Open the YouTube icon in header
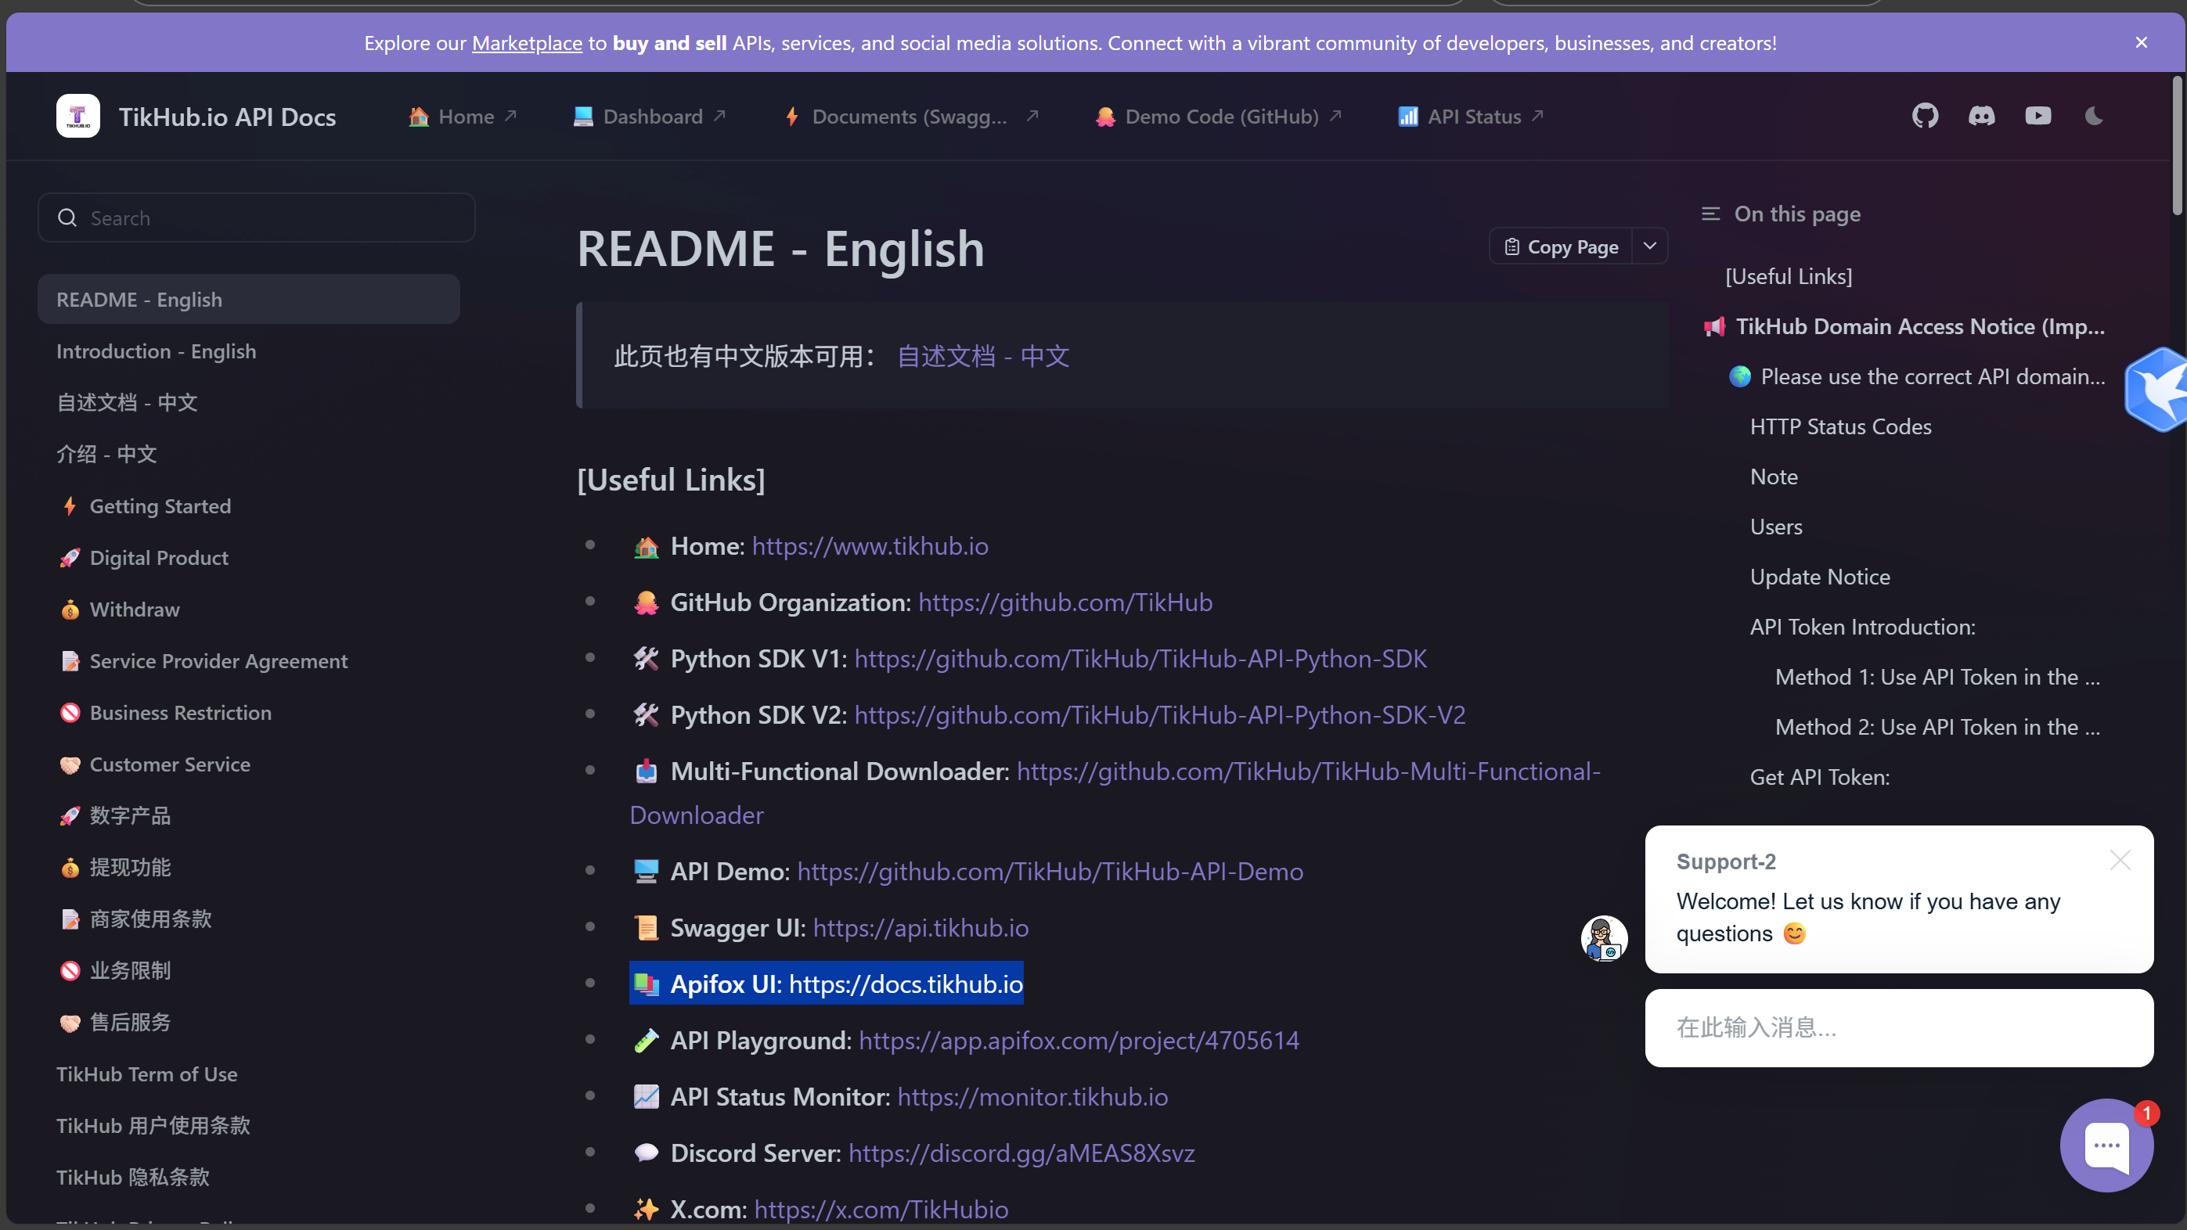Viewport: 2187px width, 1230px height. click(x=2037, y=117)
